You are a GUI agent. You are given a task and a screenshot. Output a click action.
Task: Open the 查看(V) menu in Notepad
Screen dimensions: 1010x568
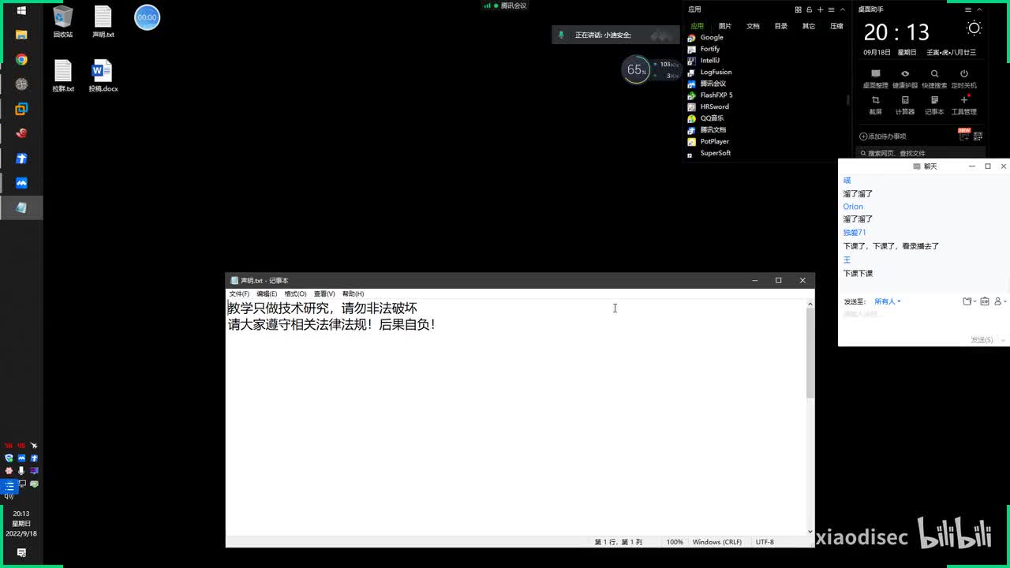[x=324, y=293]
